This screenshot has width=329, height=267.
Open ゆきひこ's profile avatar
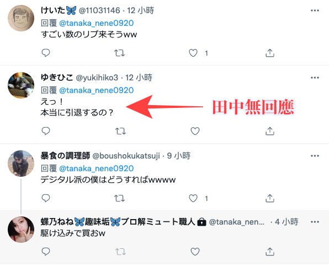click(21, 85)
